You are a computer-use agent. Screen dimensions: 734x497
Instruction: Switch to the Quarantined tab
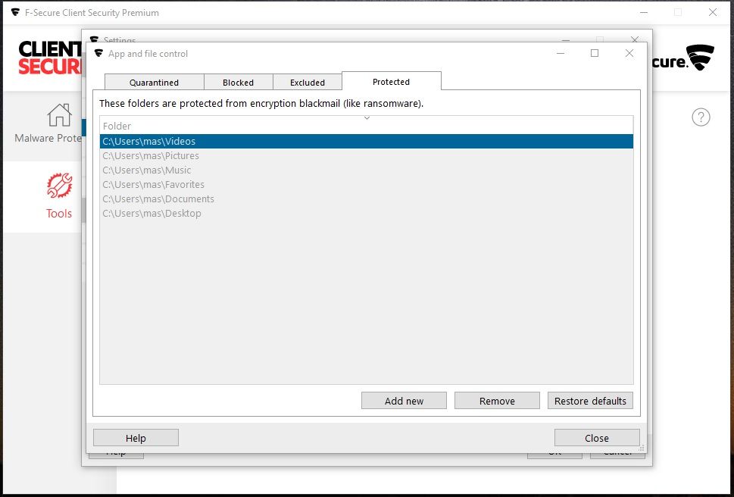coord(154,83)
